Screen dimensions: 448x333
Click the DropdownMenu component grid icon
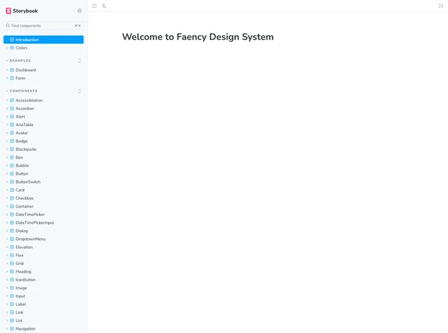pyautogui.click(x=12, y=239)
